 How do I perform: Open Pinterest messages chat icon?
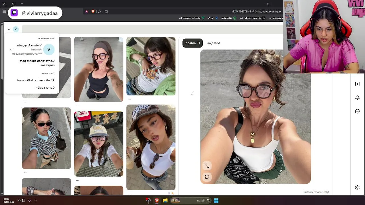(357, 111)
